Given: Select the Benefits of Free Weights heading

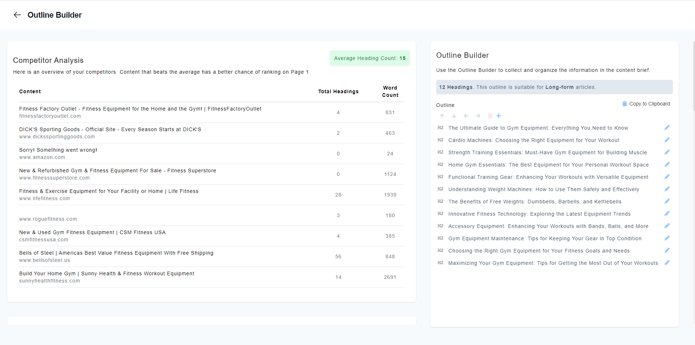Looking at the screenshot, I should coord(535,202).
